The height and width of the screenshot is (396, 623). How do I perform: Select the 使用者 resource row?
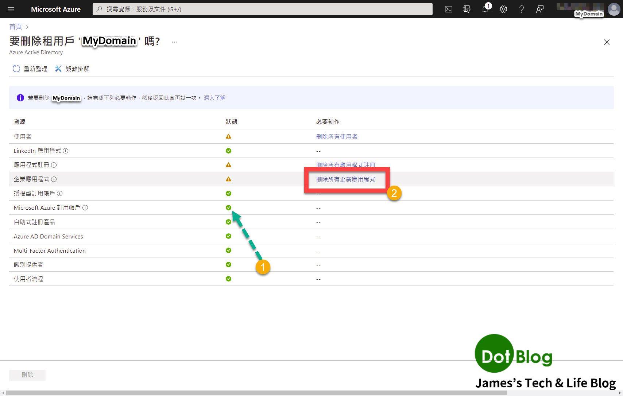311,136
